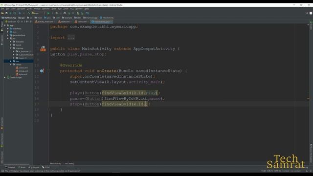Open the Window menu
Screen dimensions: 313x176
[x=79, y=9]
